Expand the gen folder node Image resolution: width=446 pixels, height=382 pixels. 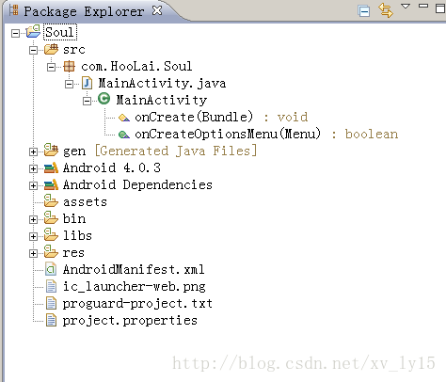[x=33, y=151]
